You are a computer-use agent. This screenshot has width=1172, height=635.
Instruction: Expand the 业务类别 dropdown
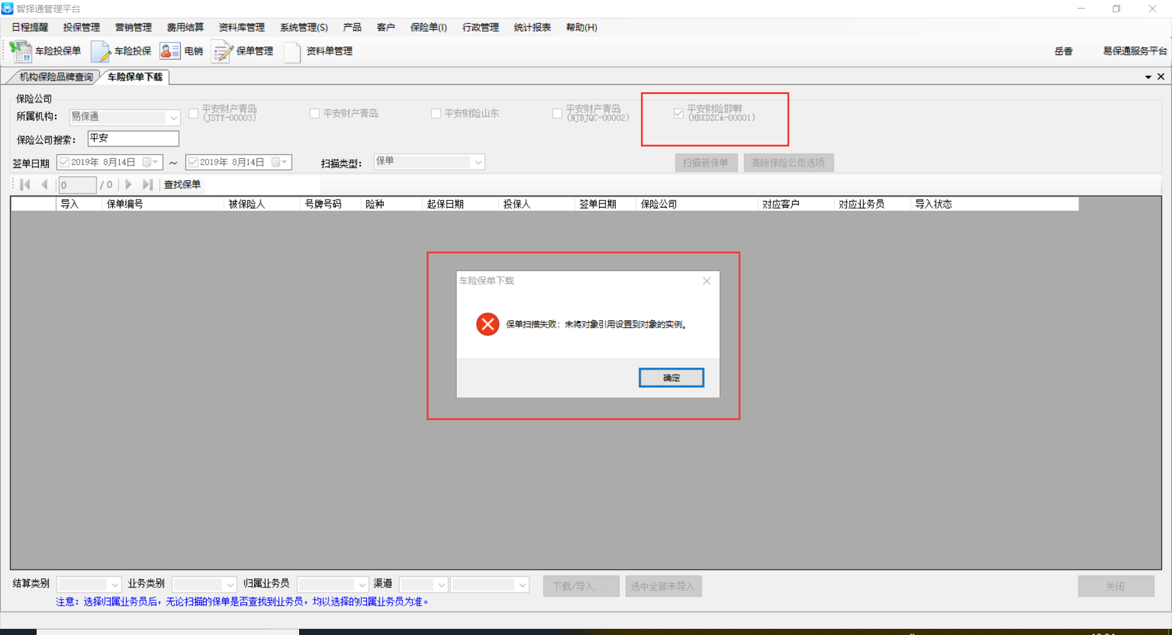[230, 585]
